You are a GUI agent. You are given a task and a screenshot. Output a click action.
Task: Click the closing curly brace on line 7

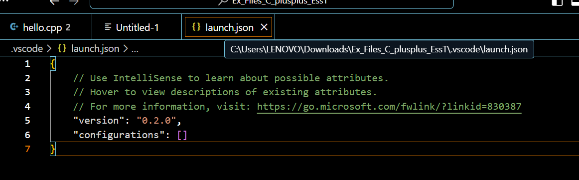53,149
